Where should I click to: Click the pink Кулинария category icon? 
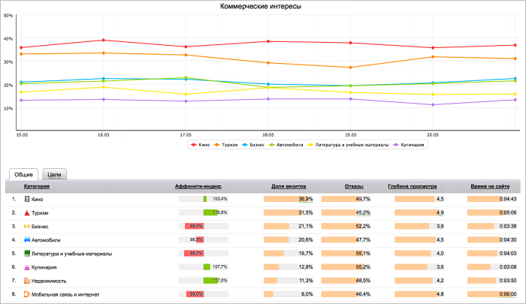click(27, 266)
